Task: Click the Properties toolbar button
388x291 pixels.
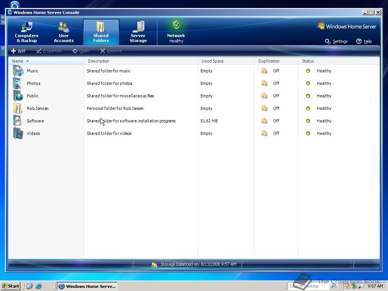Action: (x=49, y=51)
